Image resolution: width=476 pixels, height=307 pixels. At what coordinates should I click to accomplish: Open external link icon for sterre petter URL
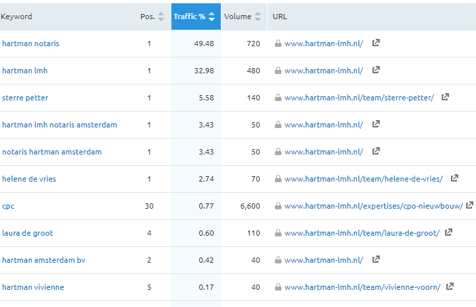click(446, 98)
